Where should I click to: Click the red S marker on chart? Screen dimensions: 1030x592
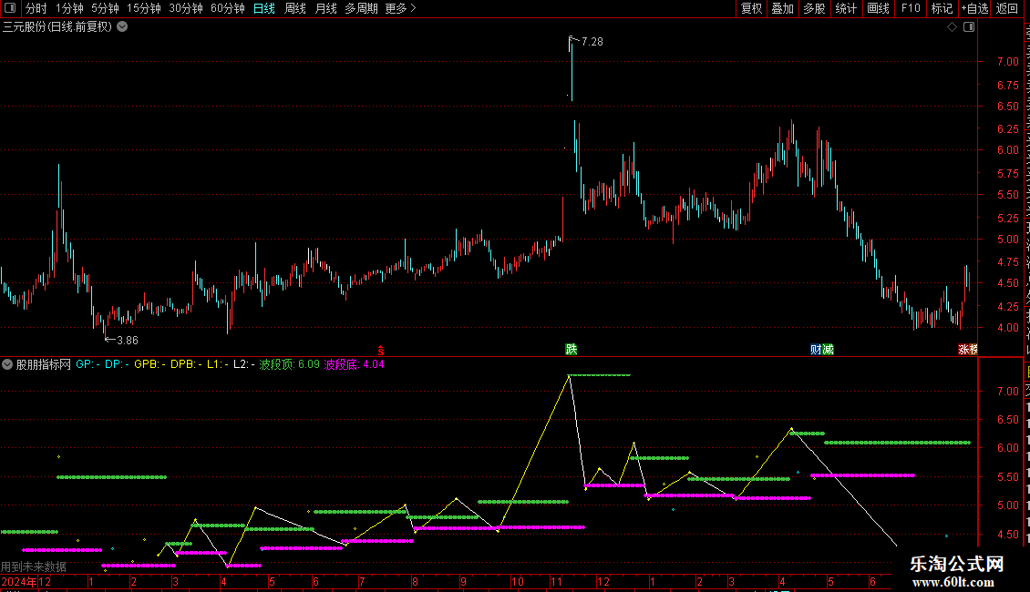pos(381,351)
